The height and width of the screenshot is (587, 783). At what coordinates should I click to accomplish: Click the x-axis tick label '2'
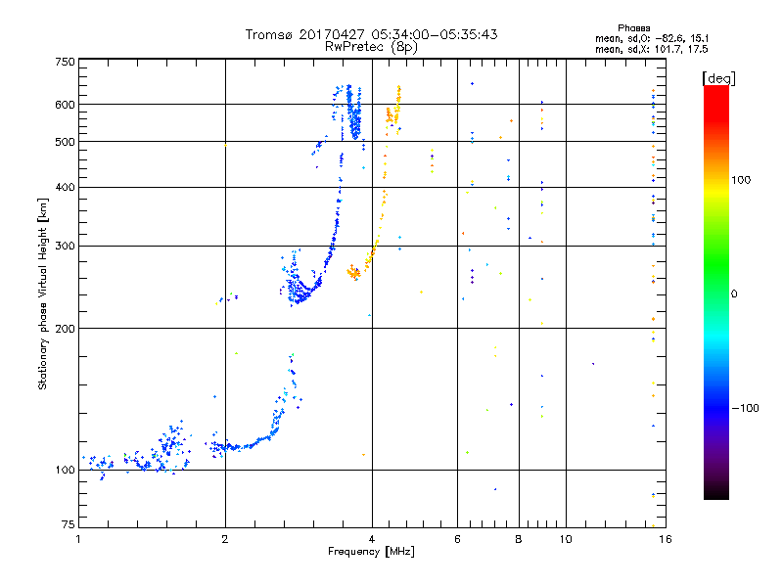point(225,539)
